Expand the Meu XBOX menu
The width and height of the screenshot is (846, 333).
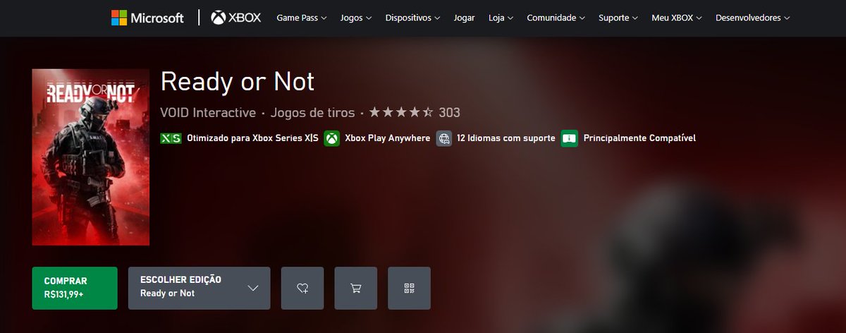677,18
